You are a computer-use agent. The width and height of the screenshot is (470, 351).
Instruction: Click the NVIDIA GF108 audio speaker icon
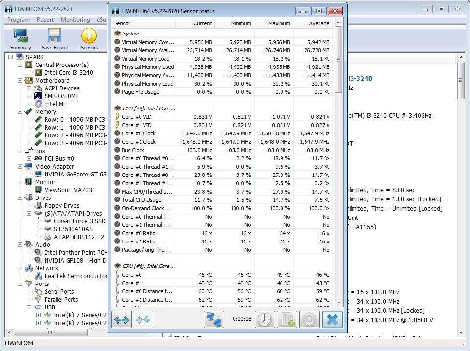pos(38,260)
